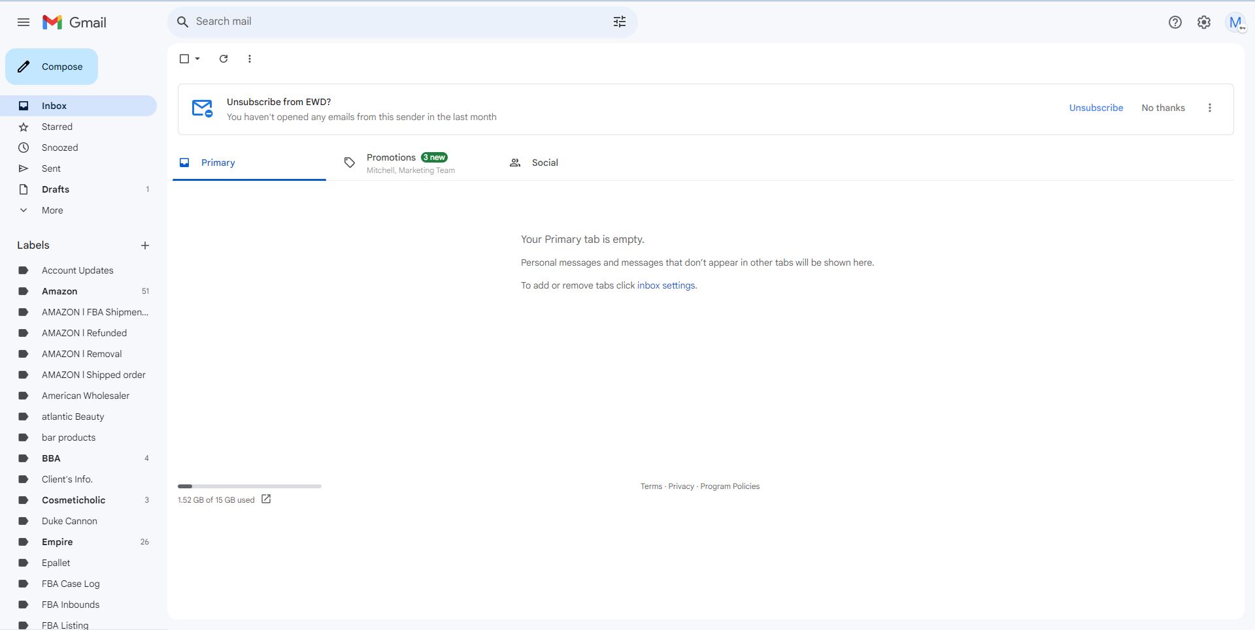Switch to the Promotions tab
Screen dimensions: 1255x630
click(414, 163)
